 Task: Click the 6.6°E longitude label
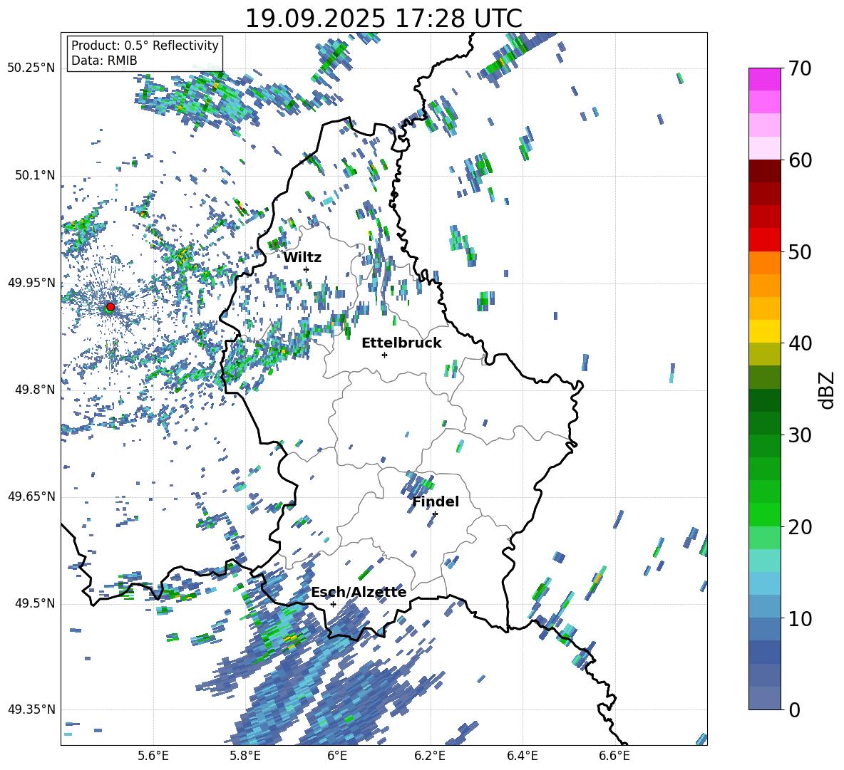(614, 756)
